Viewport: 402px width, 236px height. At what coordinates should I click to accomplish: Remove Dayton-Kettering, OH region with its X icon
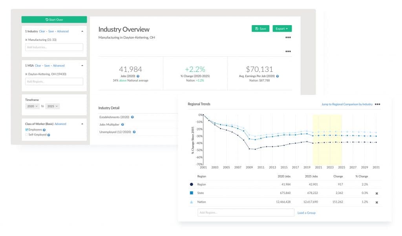[26, 74]
